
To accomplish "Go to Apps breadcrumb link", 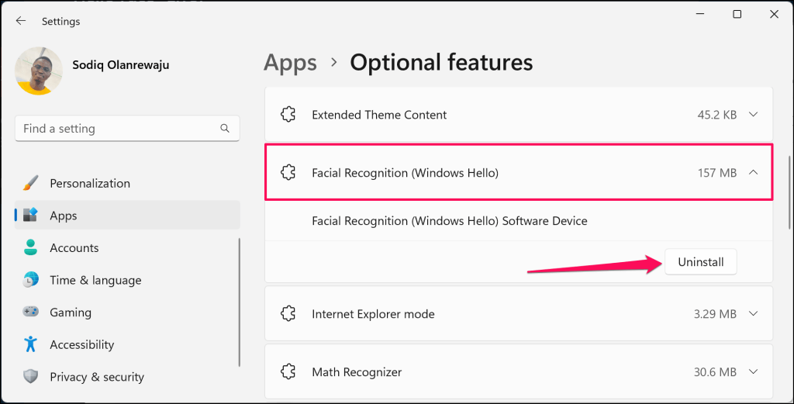I will 290,63.
